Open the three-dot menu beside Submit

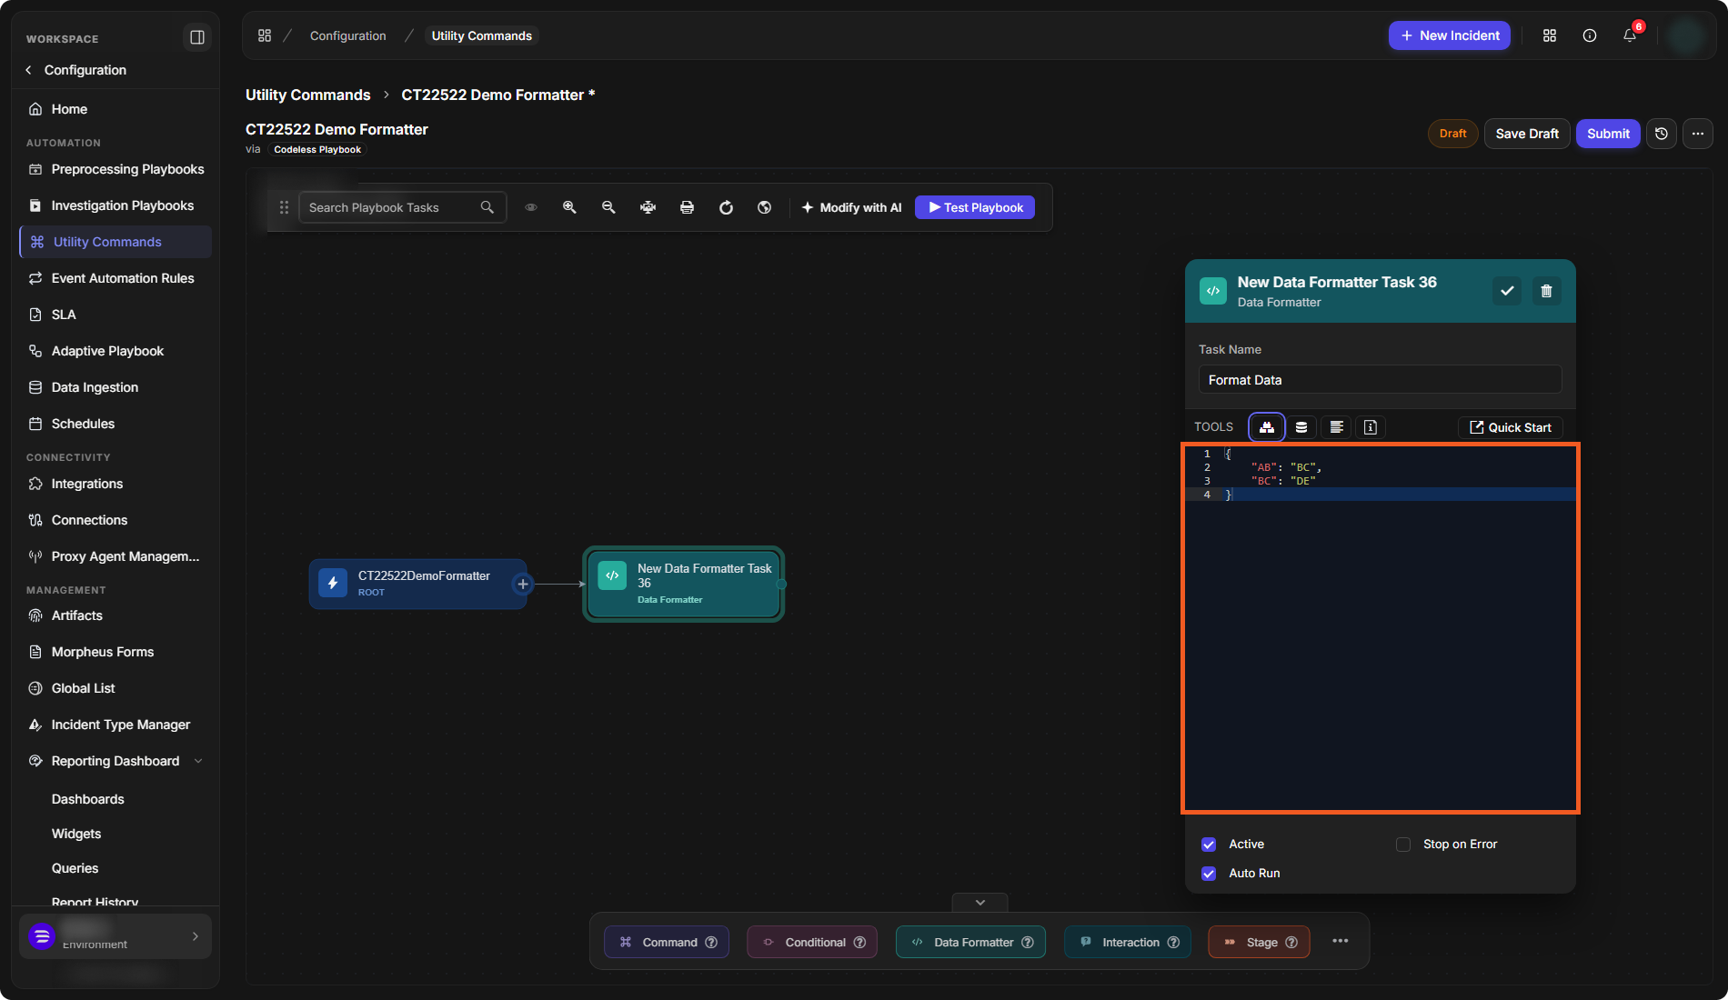[x=1698, y=134]
